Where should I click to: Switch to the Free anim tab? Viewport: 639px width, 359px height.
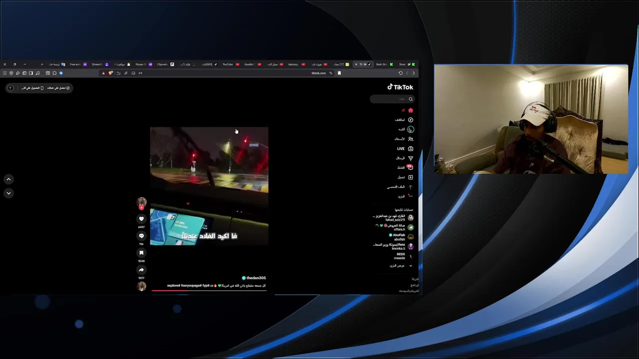tap(78, 64)
